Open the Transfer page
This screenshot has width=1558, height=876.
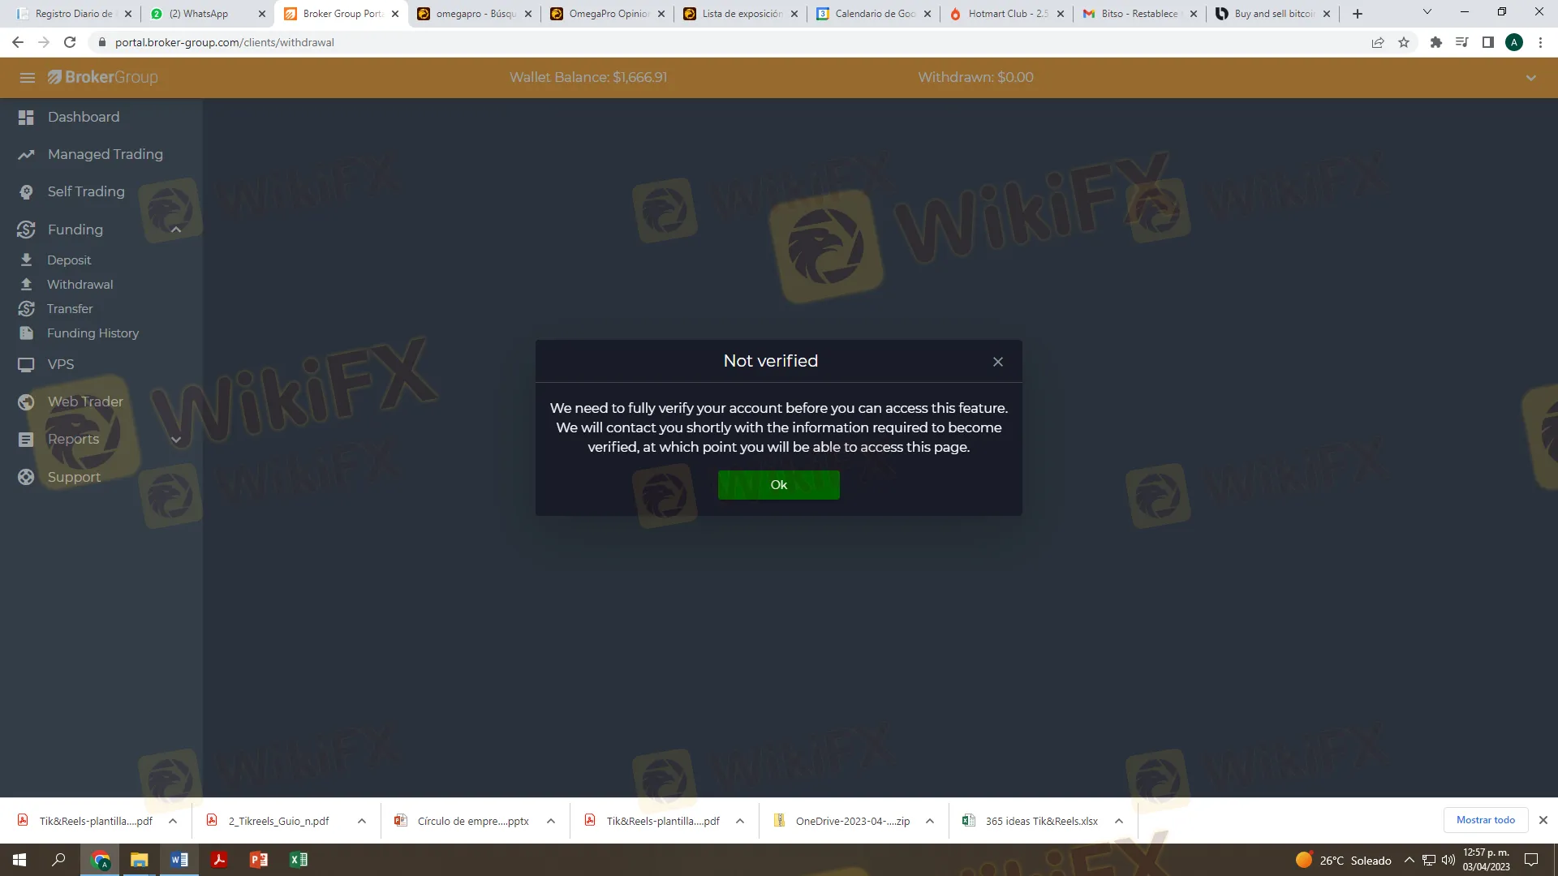[70, 309]
